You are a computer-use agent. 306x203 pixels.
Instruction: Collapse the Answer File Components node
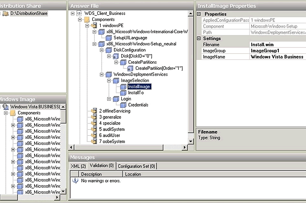(80, 20)
